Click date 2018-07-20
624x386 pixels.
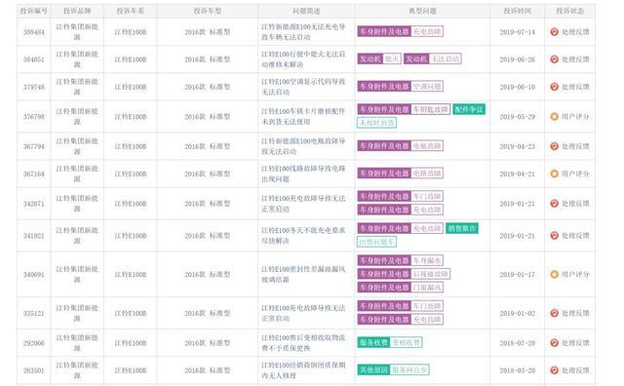(x=518, y=343)
